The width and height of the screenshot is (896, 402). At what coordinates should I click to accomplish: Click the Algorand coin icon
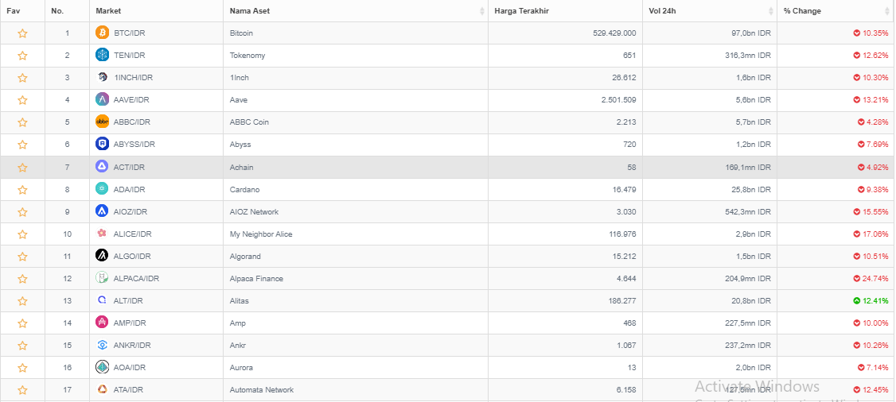tap(102, 256)
